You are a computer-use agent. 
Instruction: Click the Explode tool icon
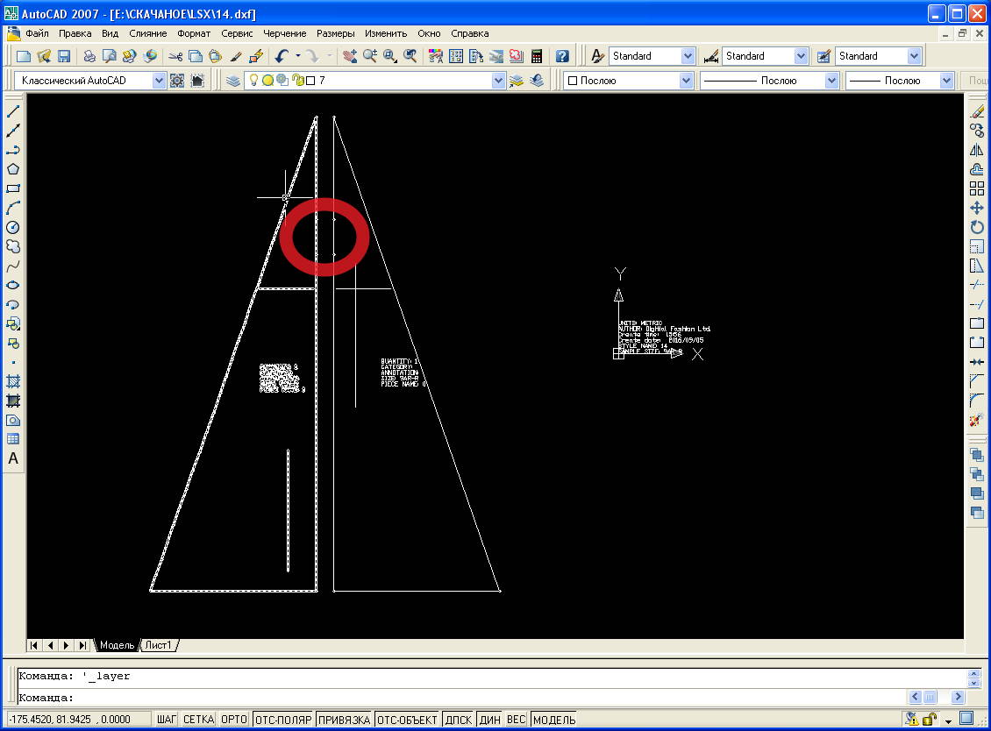pyautogui.click(x=977, y=421)
